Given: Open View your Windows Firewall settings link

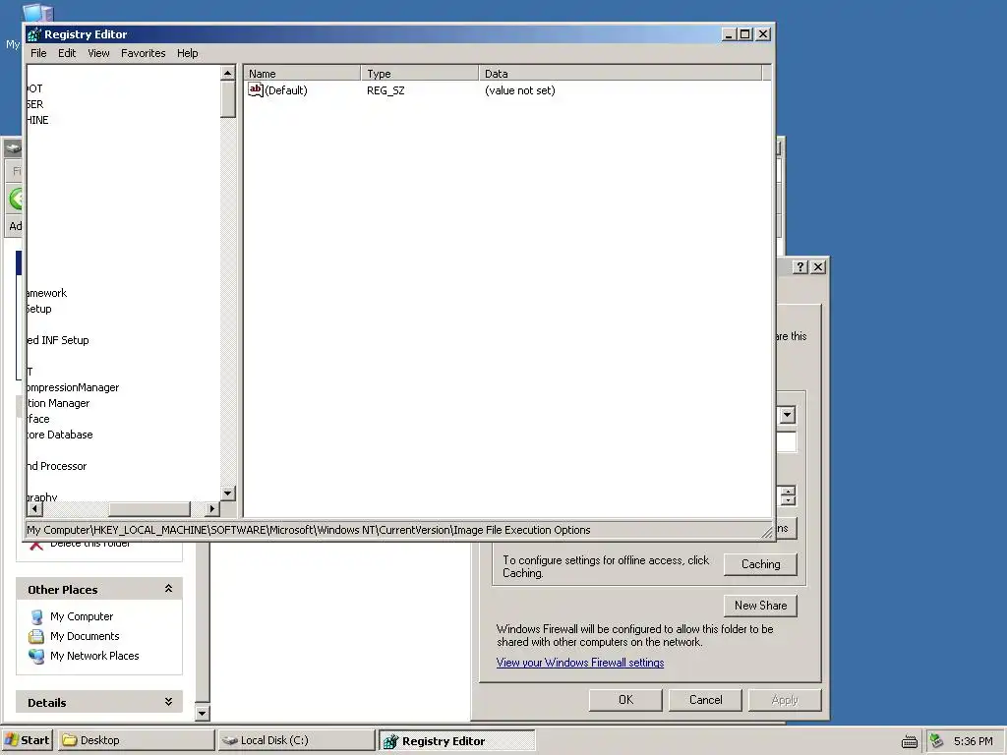Looking at the screenshot, I should coord(580,663).
